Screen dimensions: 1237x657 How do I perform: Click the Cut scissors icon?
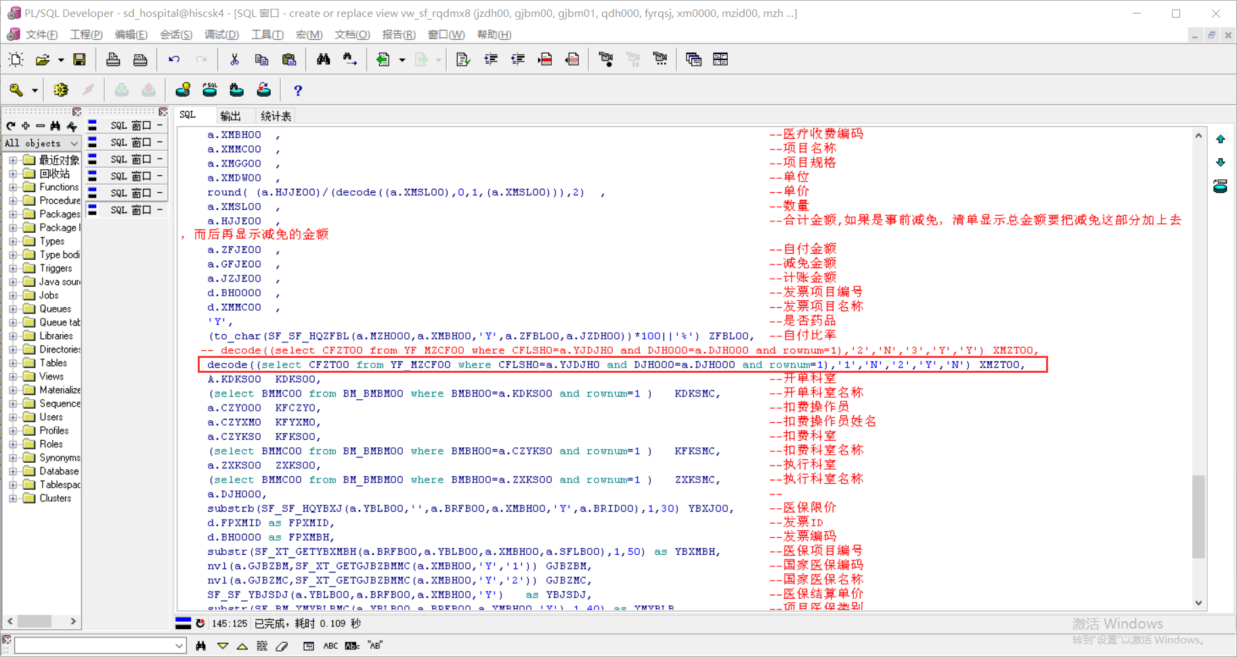point(234,60)
